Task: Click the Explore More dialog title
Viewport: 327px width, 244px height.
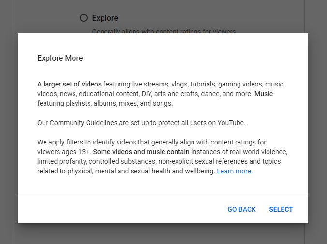Action: 60,58
